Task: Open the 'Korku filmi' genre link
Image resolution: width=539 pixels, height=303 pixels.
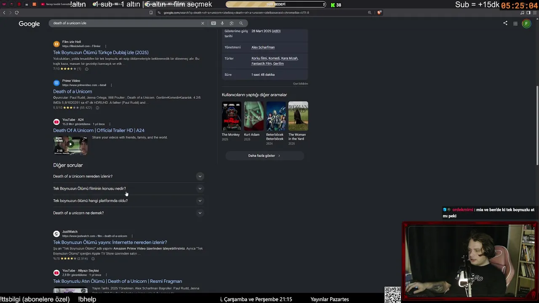Action: (x=259, y=58)
